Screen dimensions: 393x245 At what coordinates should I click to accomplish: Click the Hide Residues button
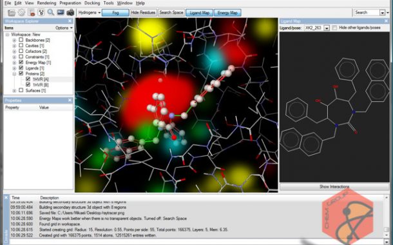click(143, 12)
